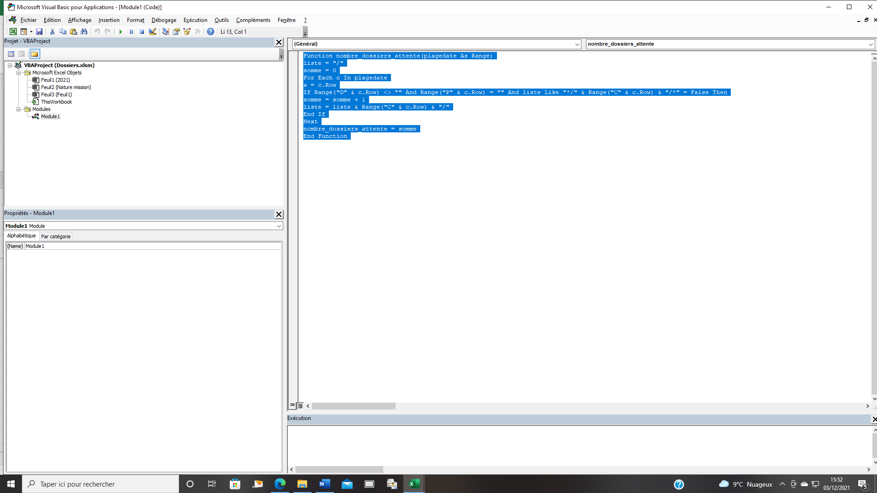The width and height of the screenshot is (877, 493).
Task: Collapse the Modules folder node
Action: point(19,109)
